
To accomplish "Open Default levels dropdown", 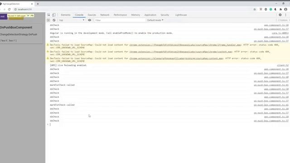I will (x=155, y=20).
